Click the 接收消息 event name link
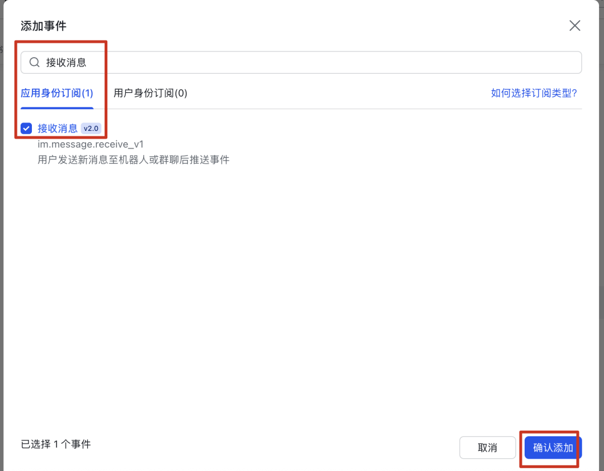 point(58,128)
